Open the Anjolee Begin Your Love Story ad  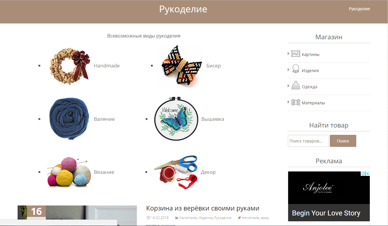point(329,197)
